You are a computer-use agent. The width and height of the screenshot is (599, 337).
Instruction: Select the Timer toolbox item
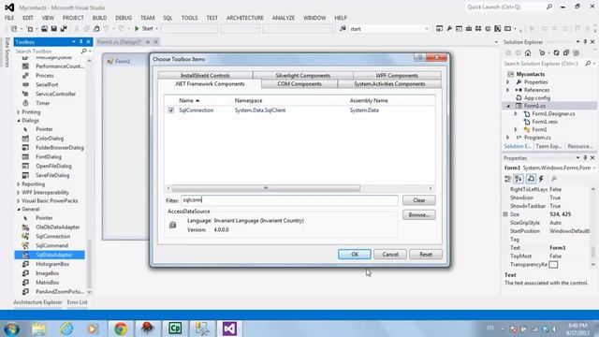pos(43,103)
